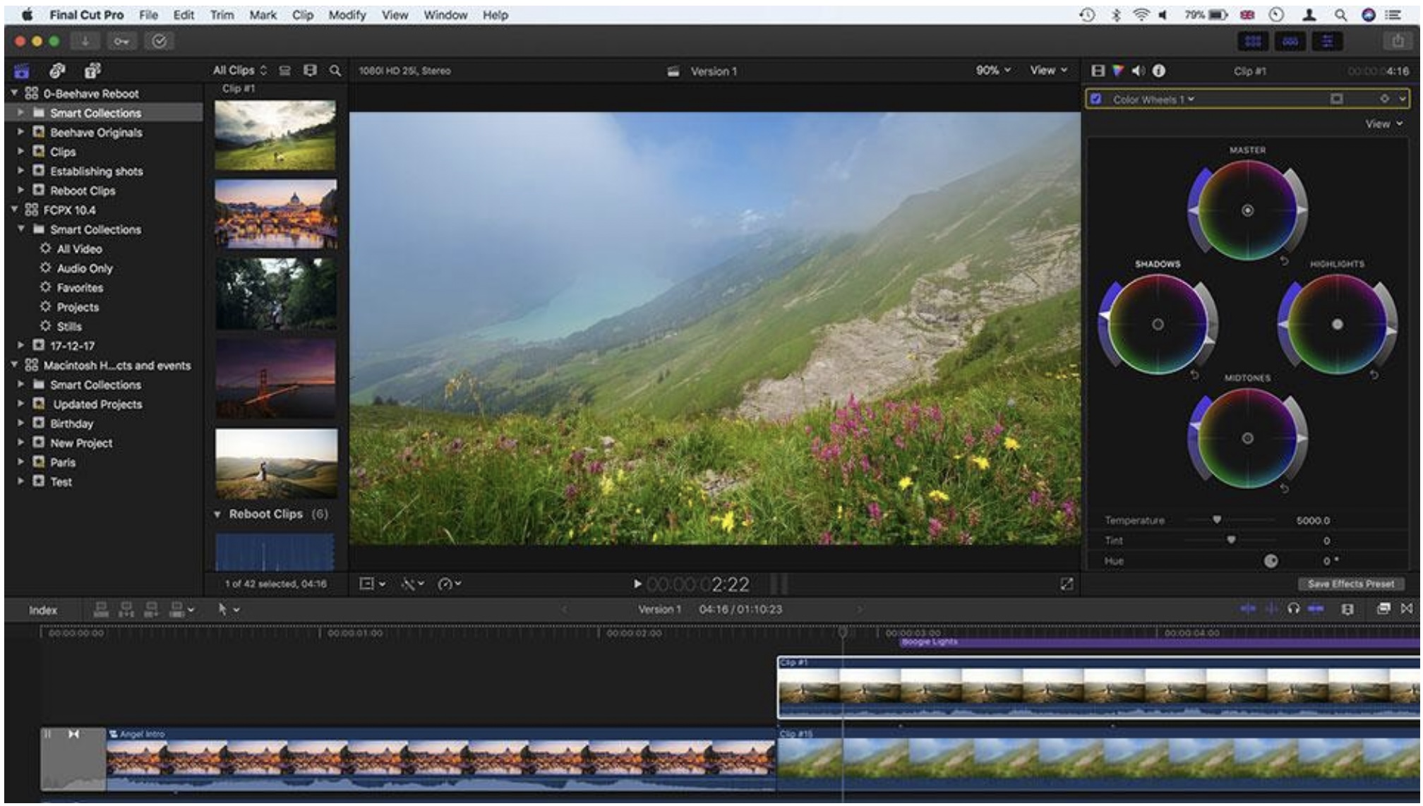Toggle timeline snapping icon
Screen dimensions: 1423x806
click(x=1316, y=608)
